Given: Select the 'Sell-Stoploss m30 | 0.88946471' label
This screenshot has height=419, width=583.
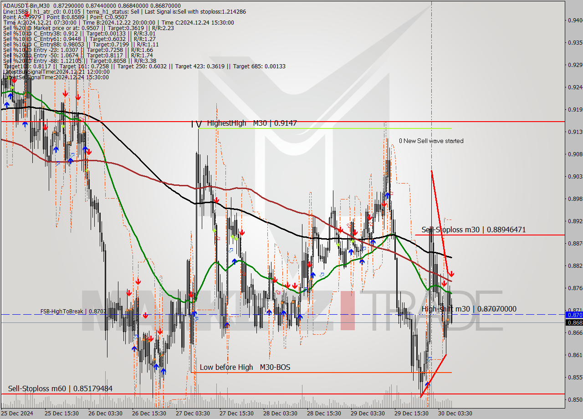Looking at the screenshot, I should [474, 230].
